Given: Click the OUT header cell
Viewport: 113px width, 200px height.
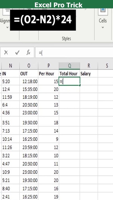Looking at the screenshot, I should (29, 74).
